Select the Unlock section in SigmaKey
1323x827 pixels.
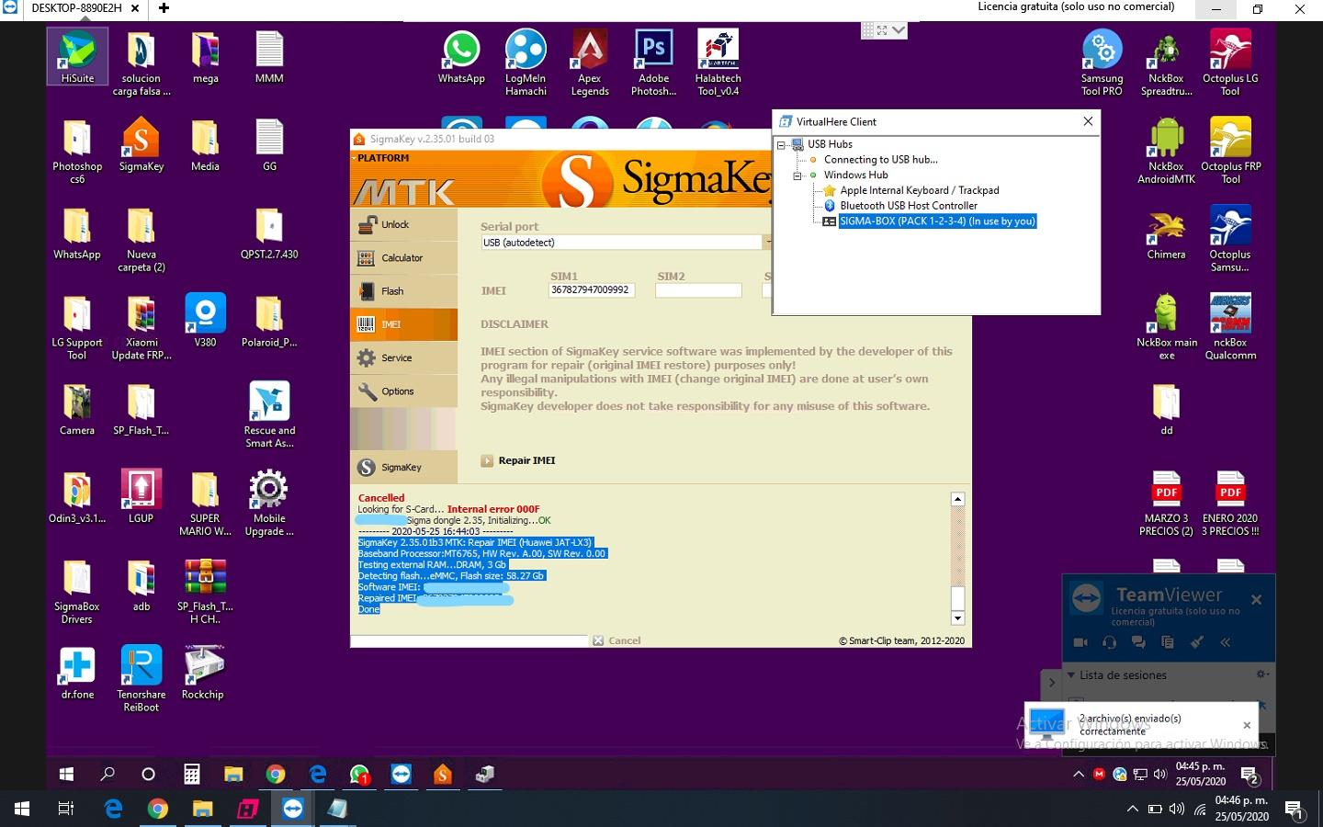[x=403, y=224]
